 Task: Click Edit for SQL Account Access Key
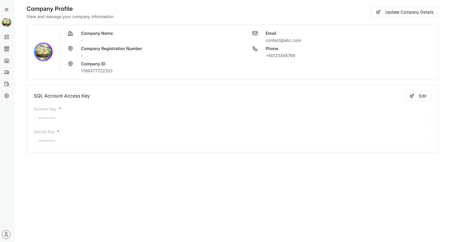pos(418,96)
